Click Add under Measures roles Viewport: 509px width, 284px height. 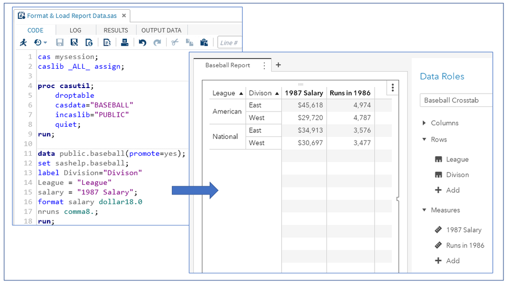(447, 261)
